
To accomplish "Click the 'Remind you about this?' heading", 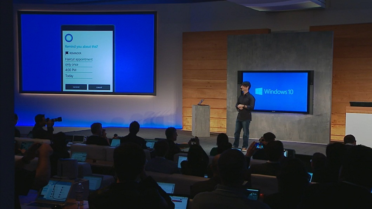I will pyautogui.click(x=81, y=46).
